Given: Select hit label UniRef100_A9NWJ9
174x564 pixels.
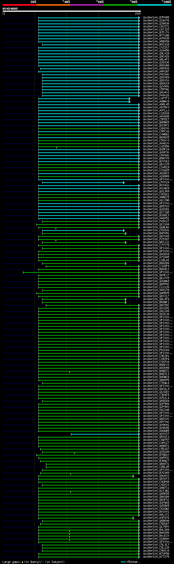Looking at the screenshot, I should tap(156, 102).
